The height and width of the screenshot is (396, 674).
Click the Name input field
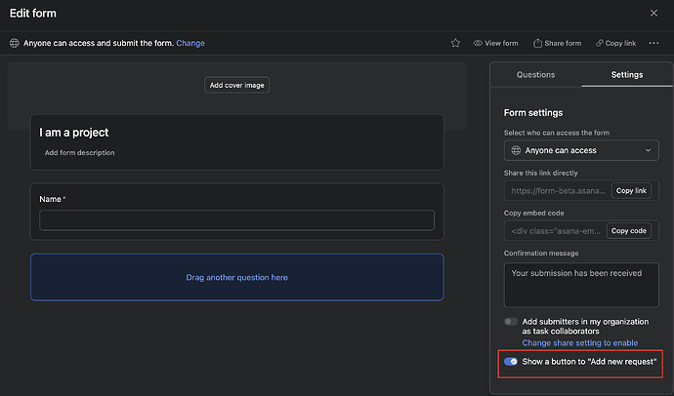click(x=236, y=219)
